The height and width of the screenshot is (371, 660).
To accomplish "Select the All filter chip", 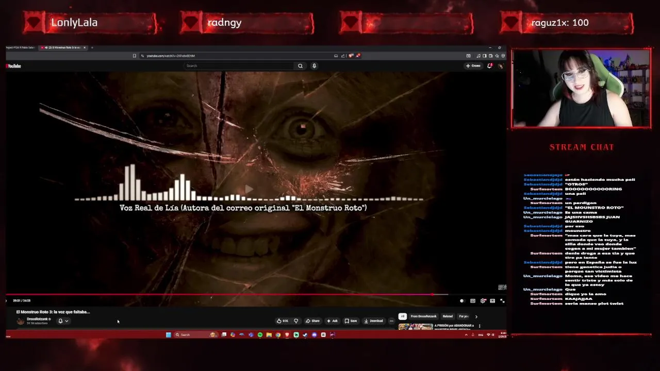I will click(x=403, y=316).
